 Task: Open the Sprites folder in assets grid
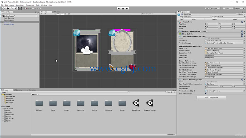122,103
